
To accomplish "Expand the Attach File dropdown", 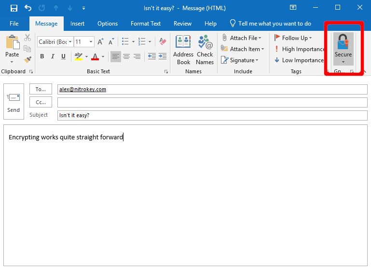I will click(260, 38).
